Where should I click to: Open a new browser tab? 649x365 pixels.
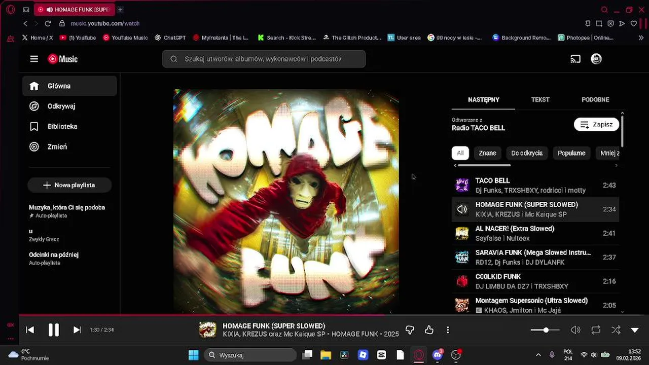click(x=120, y=10)
